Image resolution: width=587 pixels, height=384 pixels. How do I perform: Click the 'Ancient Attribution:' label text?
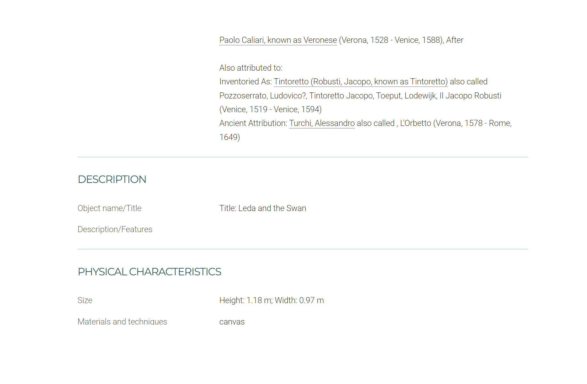(253, 123)
